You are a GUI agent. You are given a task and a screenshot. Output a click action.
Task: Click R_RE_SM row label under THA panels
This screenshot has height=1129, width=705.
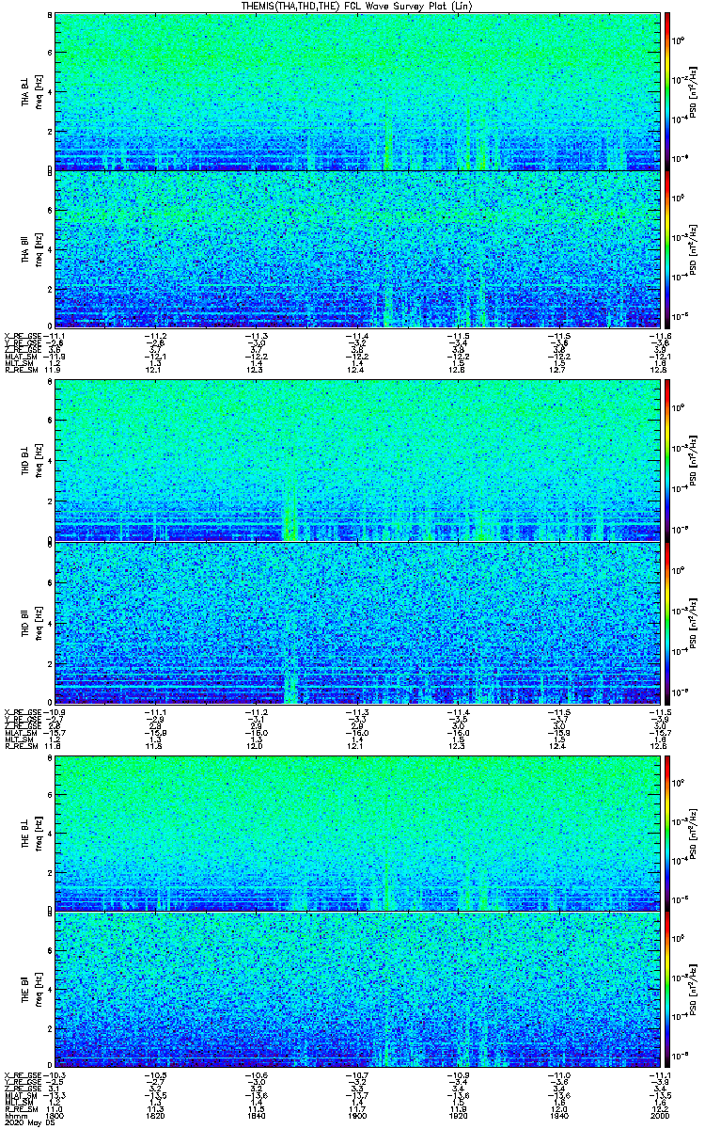[x=22, y=371]
